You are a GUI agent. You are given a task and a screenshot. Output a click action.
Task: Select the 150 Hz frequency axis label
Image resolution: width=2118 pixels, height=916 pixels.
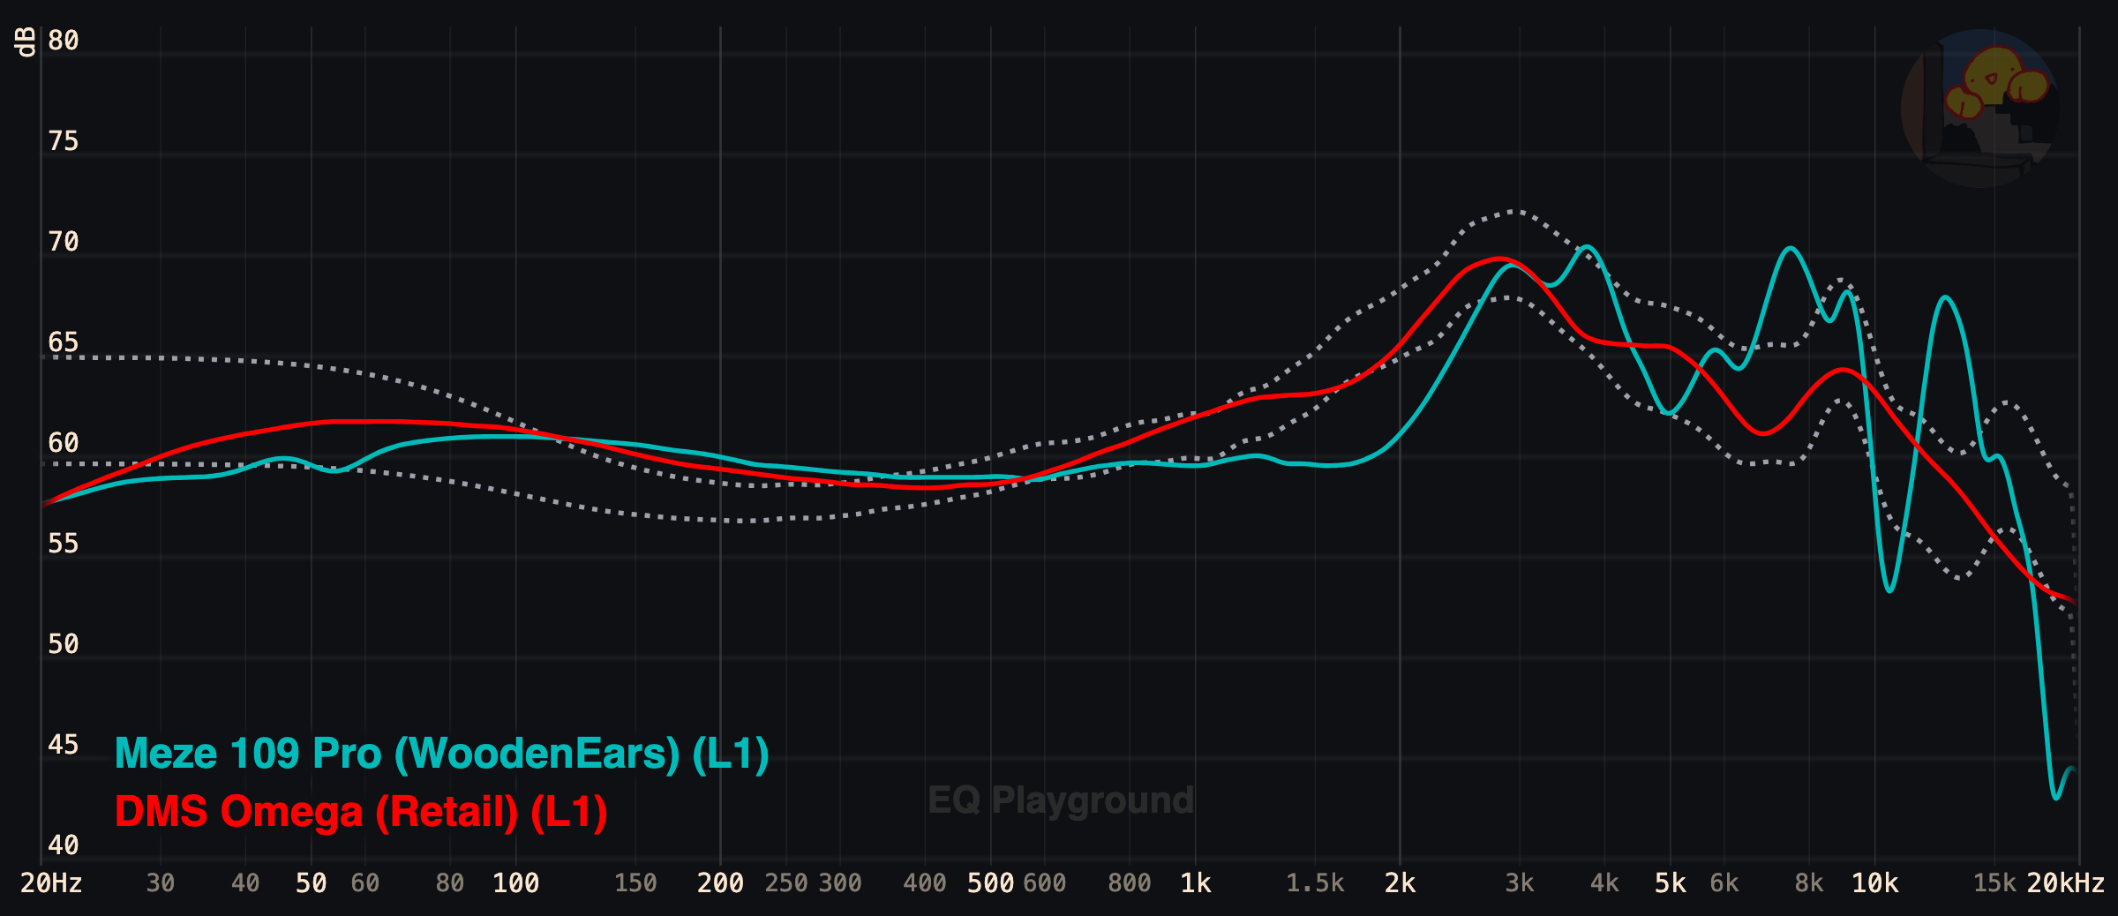[635, 883]
